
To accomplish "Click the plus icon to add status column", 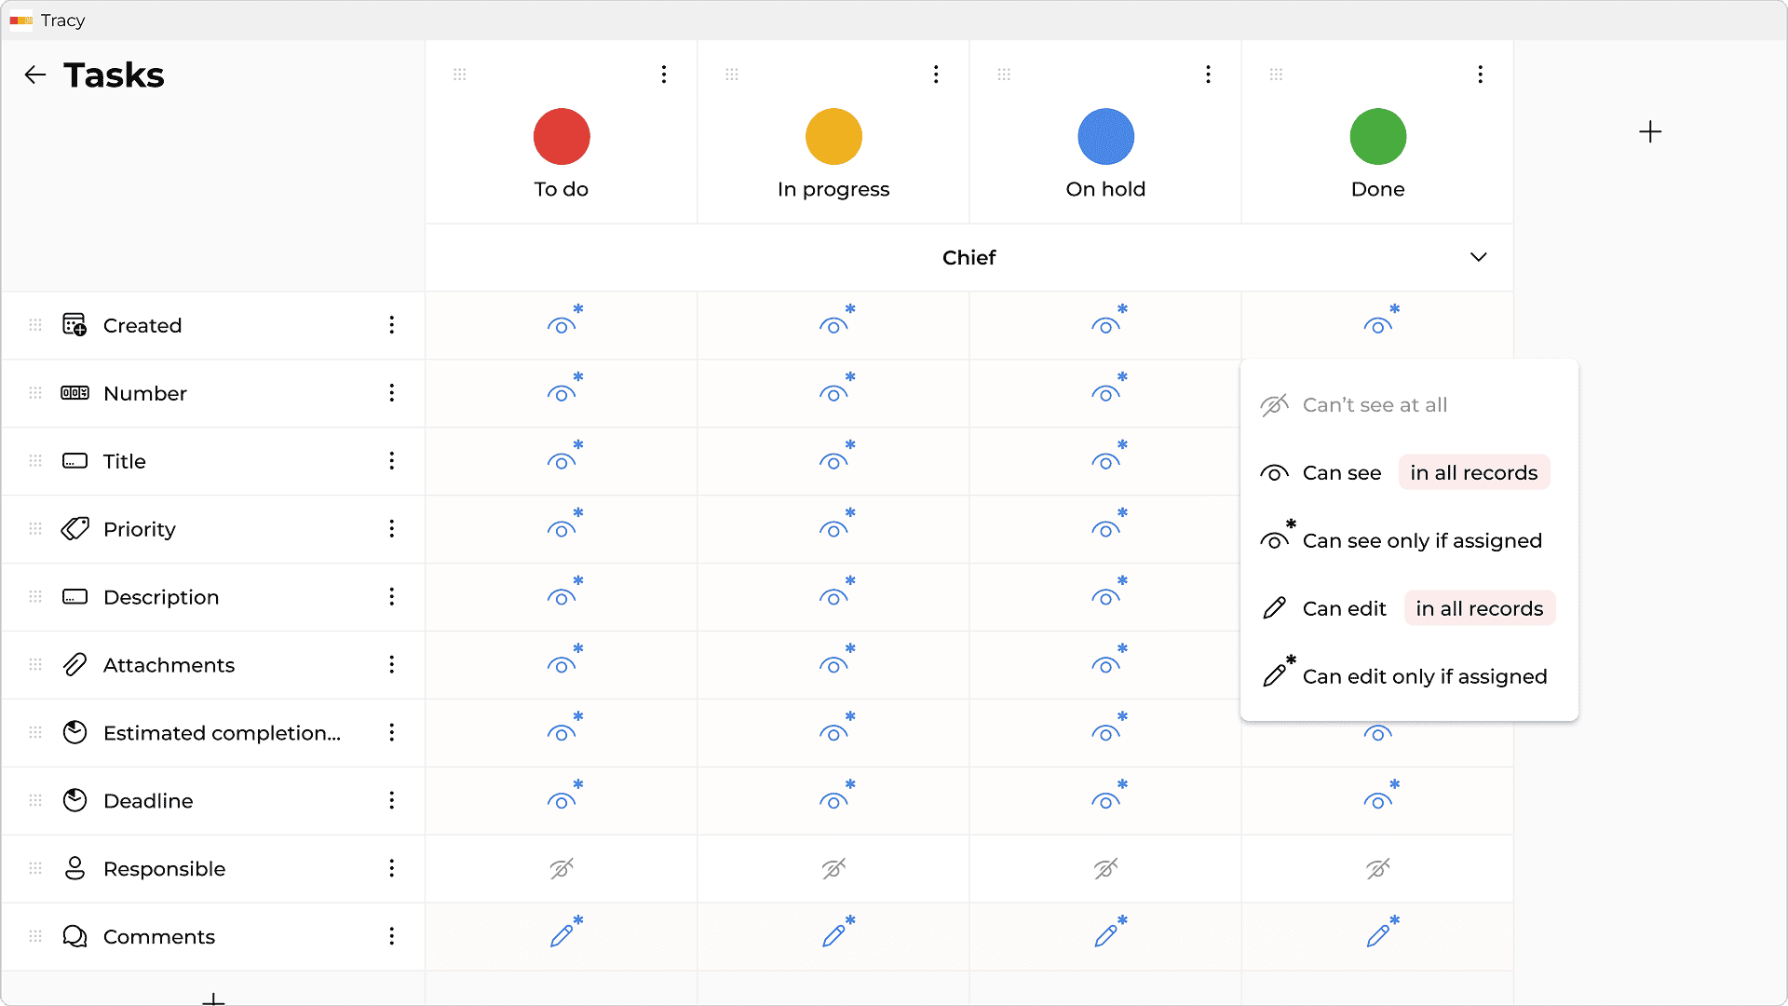I will pyautogui.click(x=1649, y=132).
